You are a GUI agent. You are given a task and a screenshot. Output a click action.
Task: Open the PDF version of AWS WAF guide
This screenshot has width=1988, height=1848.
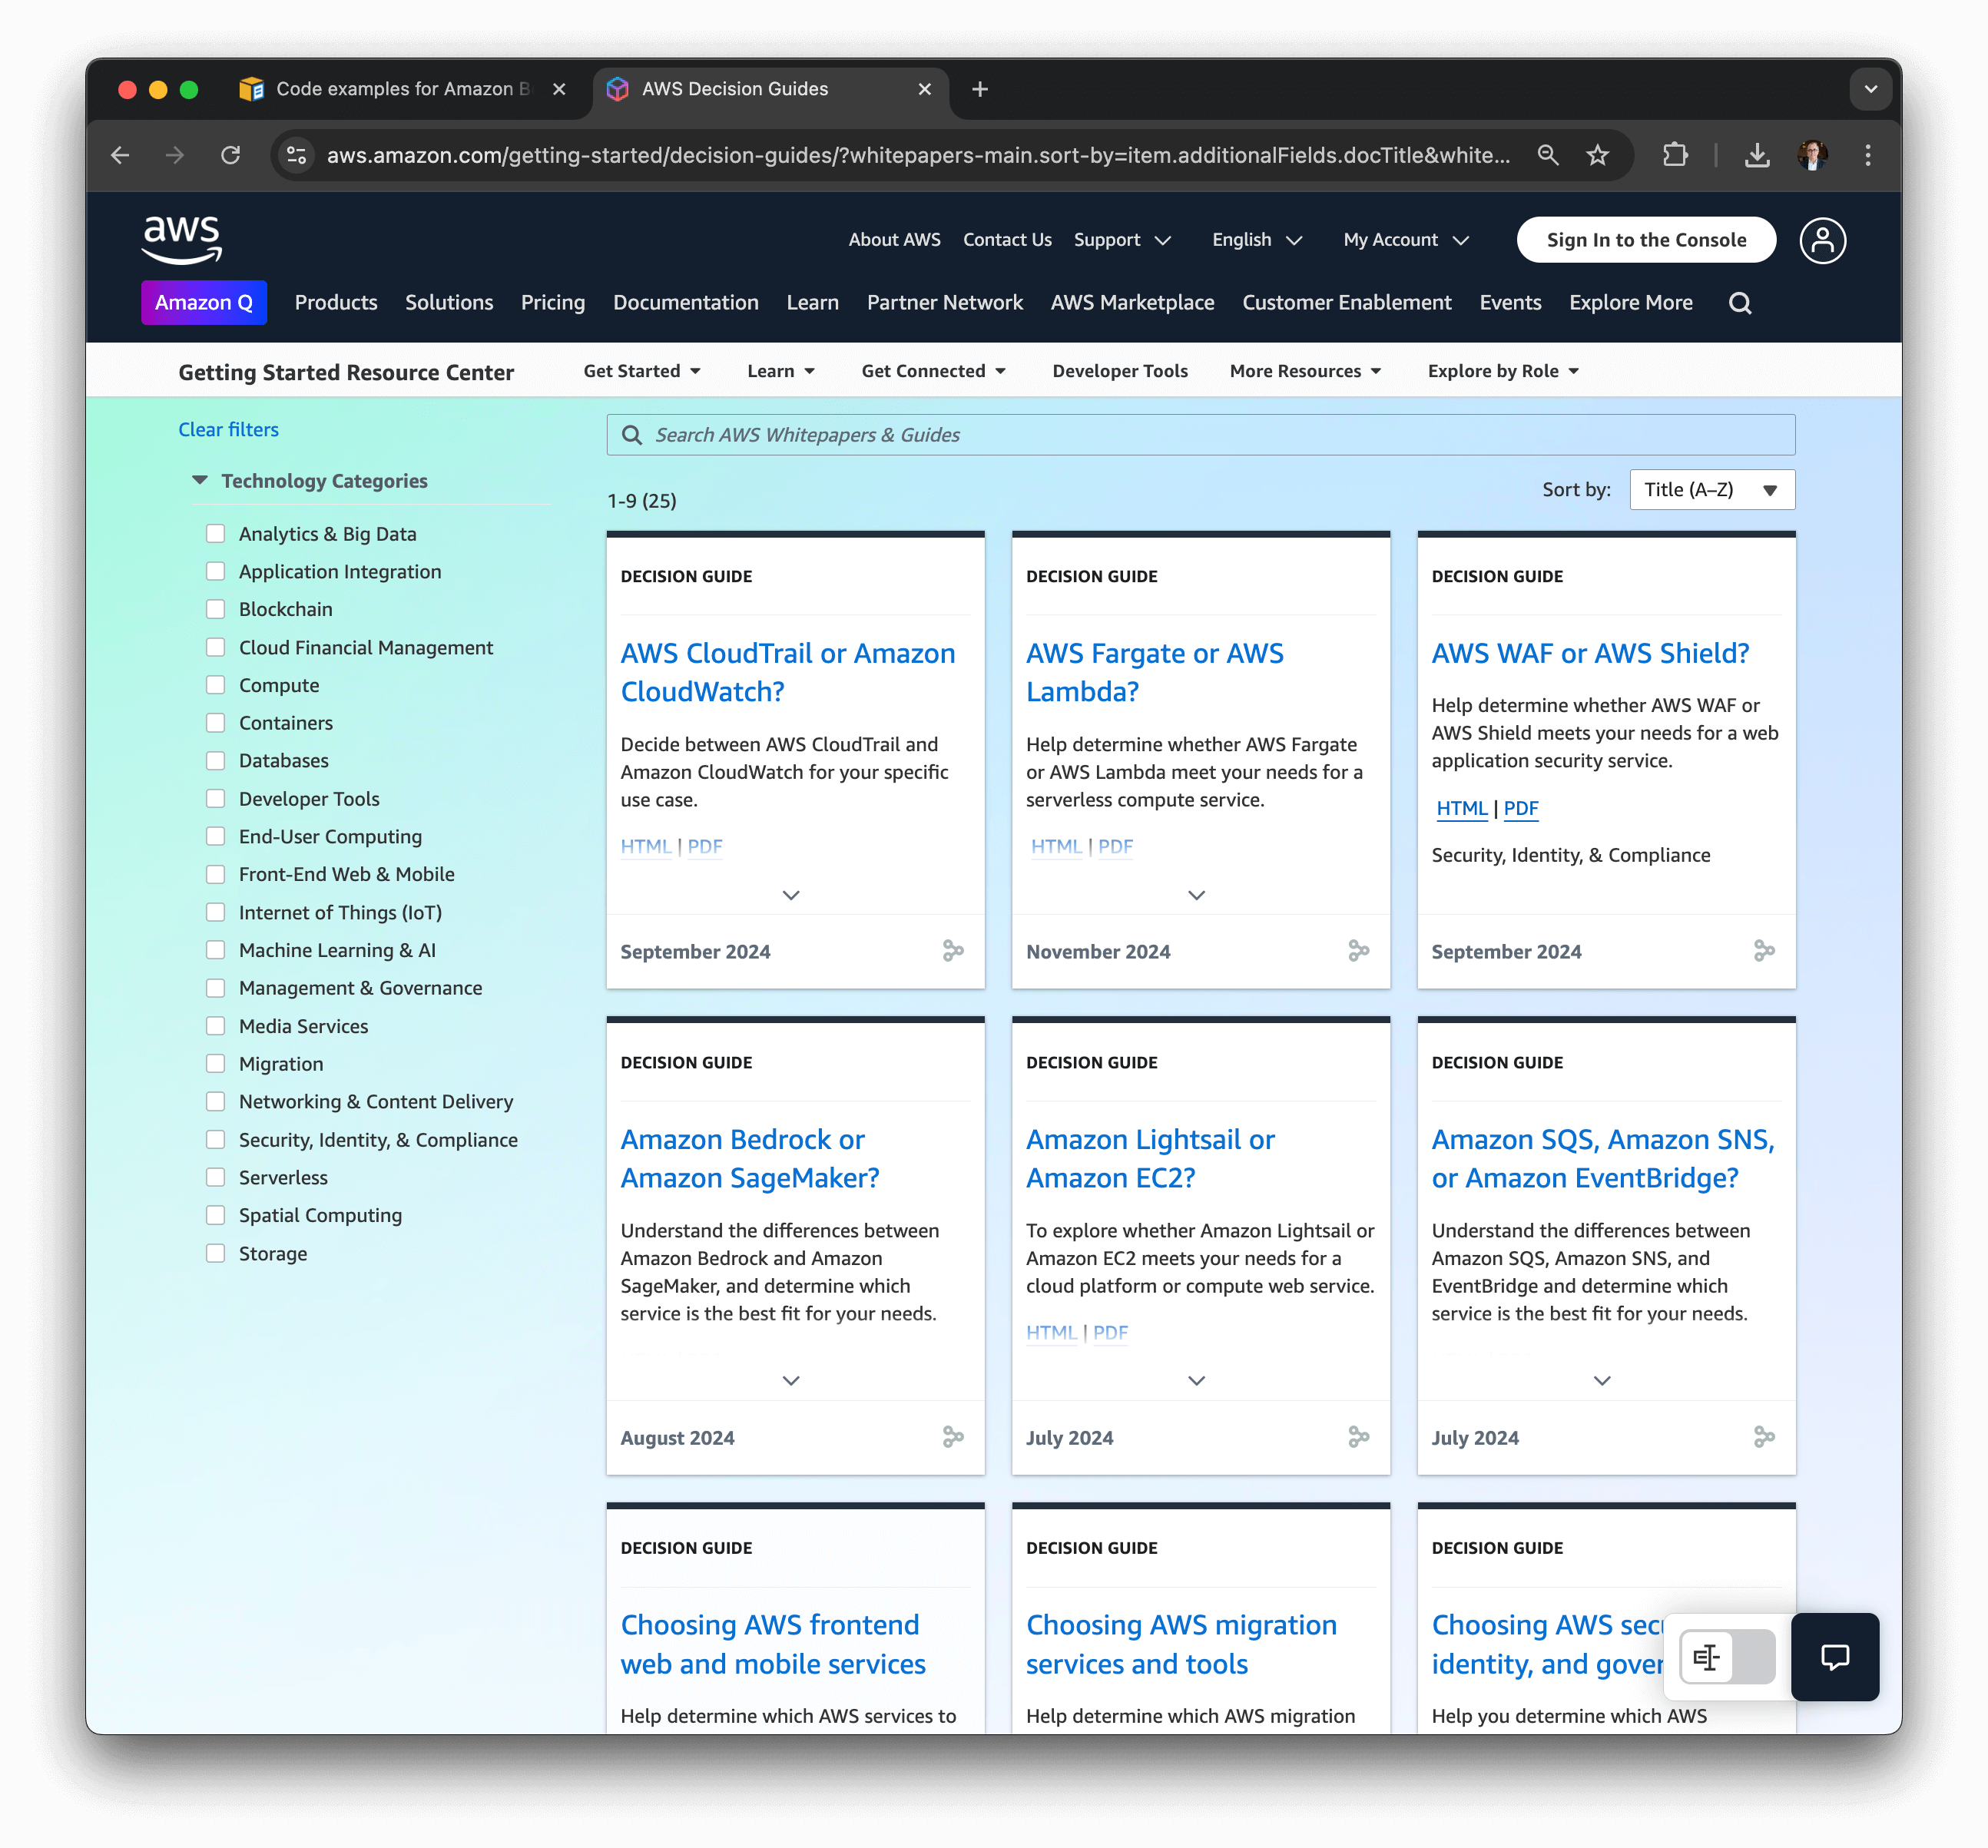[1521, 808]
